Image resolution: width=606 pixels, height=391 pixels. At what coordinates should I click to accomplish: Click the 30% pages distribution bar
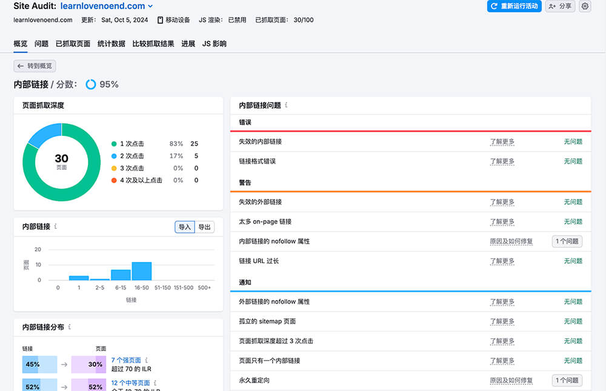(x=88, y=364)
